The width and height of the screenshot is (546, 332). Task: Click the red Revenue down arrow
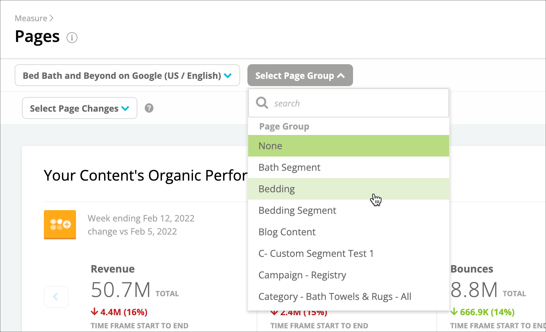(x=94, y=312)
